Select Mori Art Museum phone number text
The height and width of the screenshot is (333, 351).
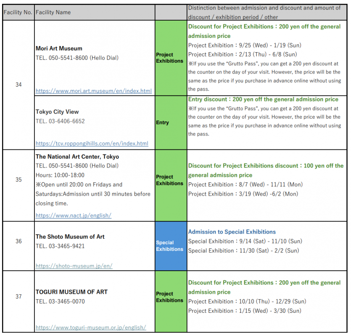(77, 58)
